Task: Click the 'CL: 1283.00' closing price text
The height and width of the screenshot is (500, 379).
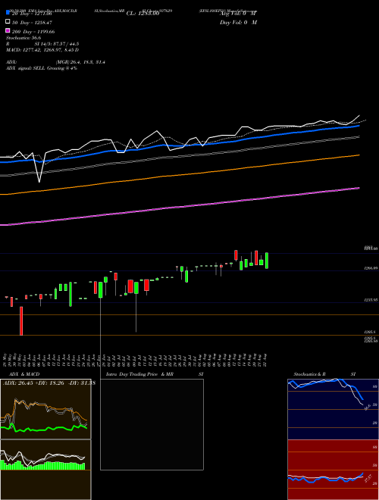Action: coord(143,14)
